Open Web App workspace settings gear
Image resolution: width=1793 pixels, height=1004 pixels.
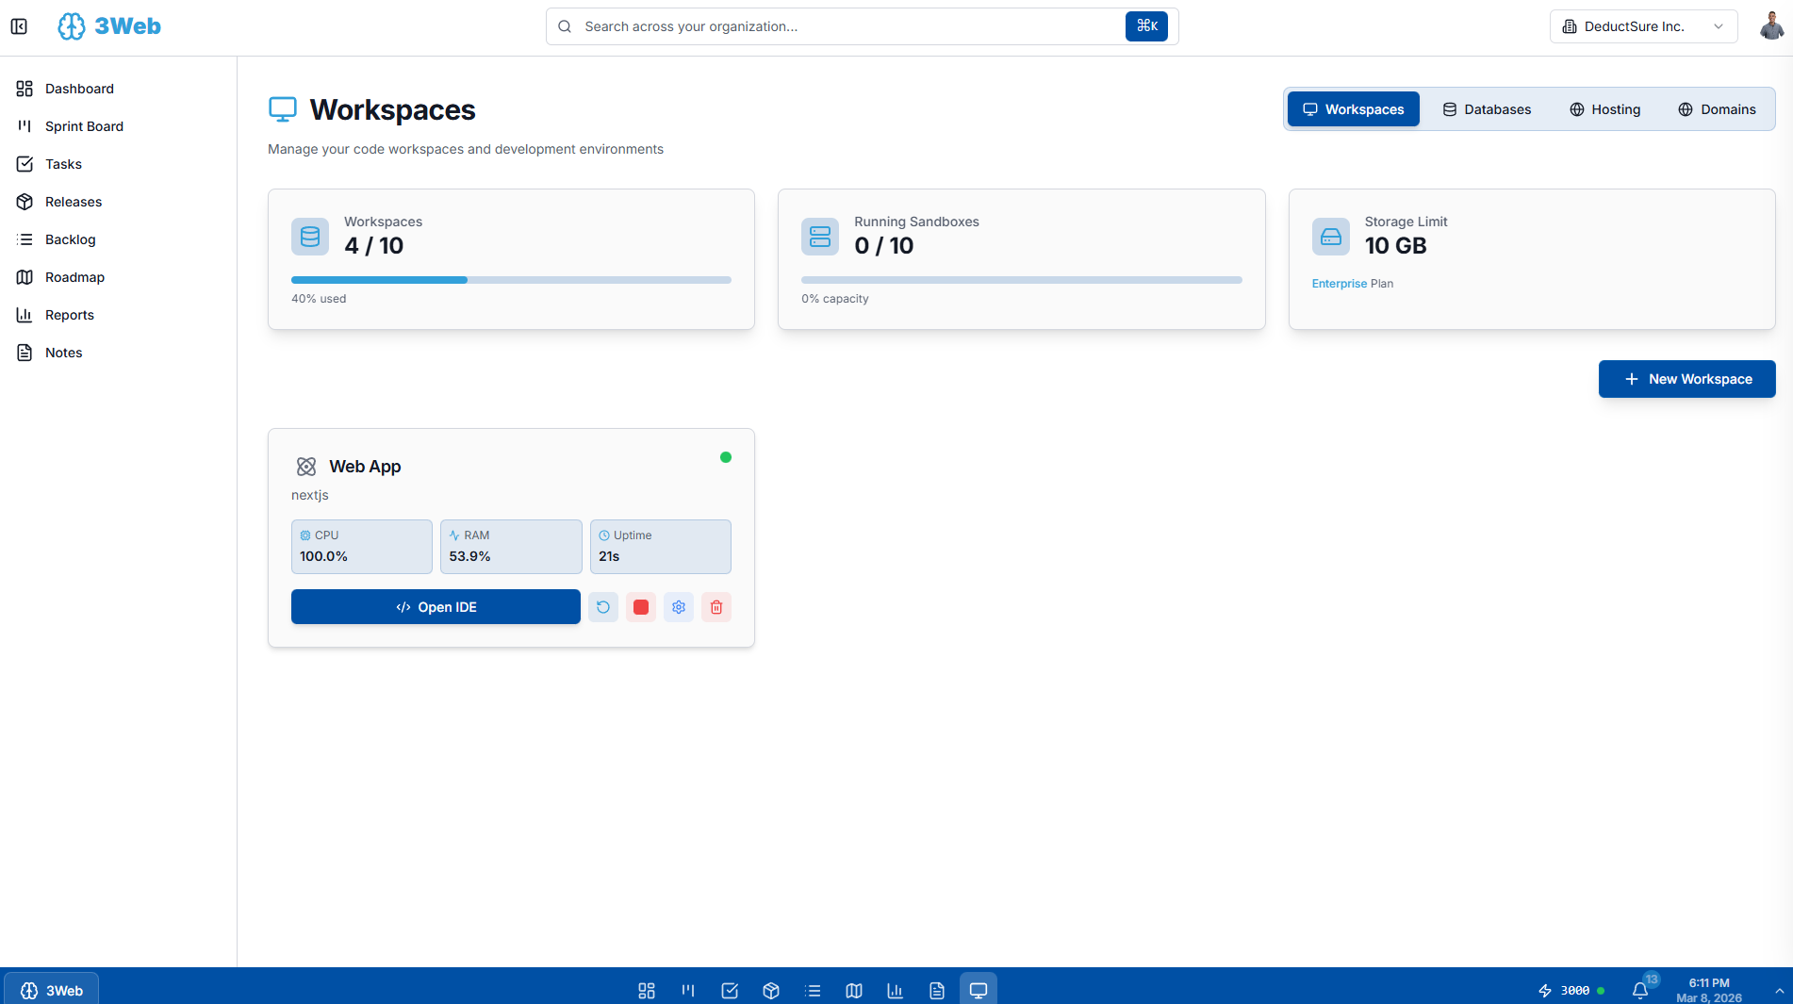679,607
